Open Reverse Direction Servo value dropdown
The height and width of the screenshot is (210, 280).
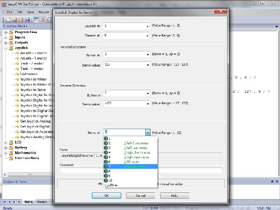pyautogui.click(x=148, y=104)
